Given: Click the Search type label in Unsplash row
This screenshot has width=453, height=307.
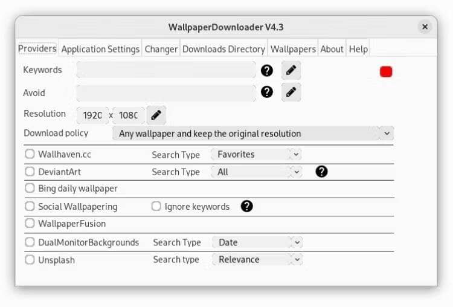Looking at the screenshot, I should [176, 260].
